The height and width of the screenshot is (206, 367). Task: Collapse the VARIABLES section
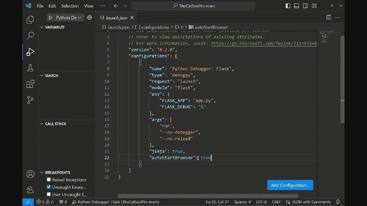(x=42, y=27)
